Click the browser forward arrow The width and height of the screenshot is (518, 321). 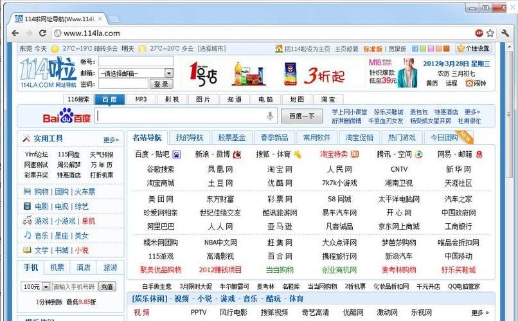tap(29, 33)
